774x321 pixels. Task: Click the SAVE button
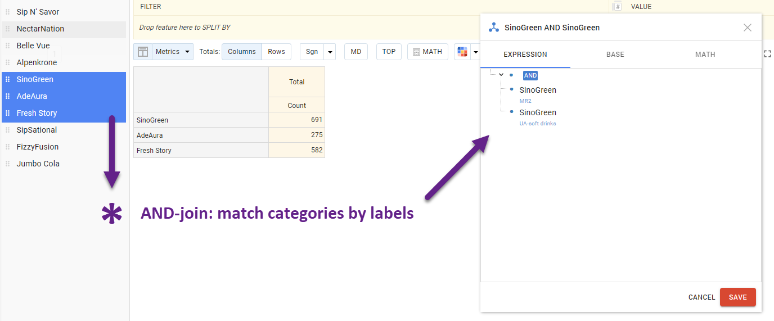(737, 297)
